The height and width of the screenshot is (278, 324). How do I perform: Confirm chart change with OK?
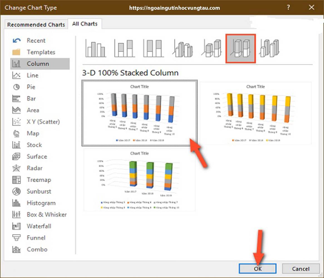point(257,269)
